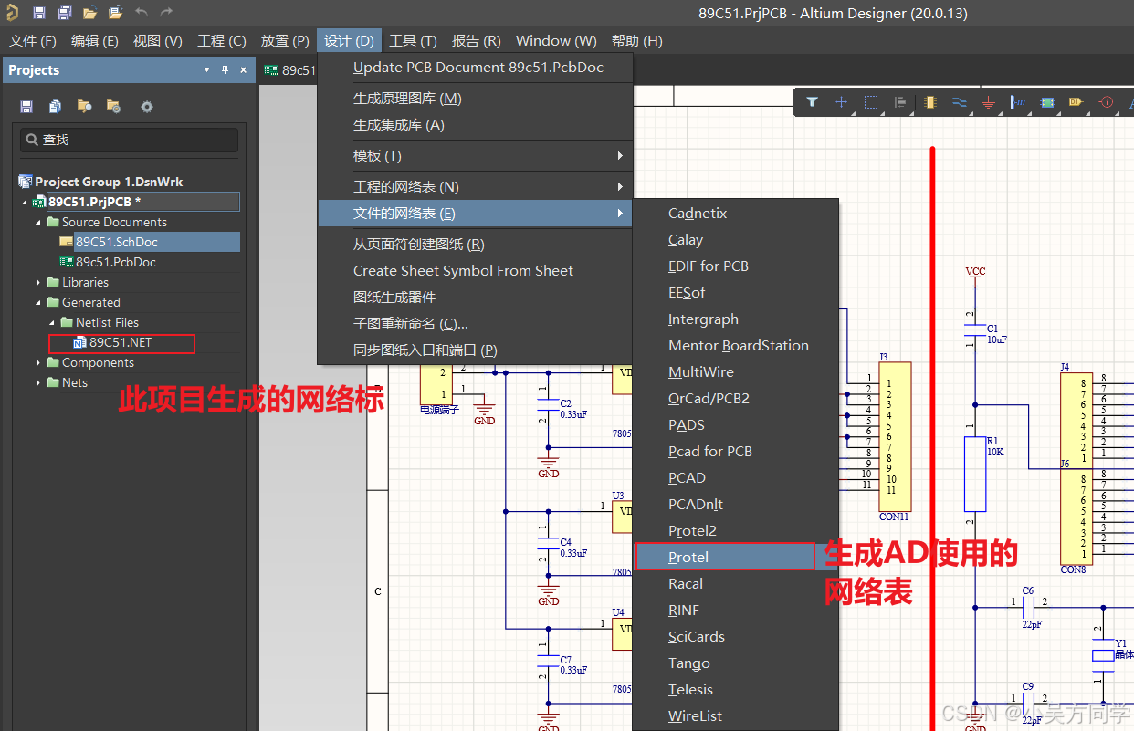Click the copy documents icon in Projects panel
The height and width of the screenshot is (731, 1134).
point(55,107)
